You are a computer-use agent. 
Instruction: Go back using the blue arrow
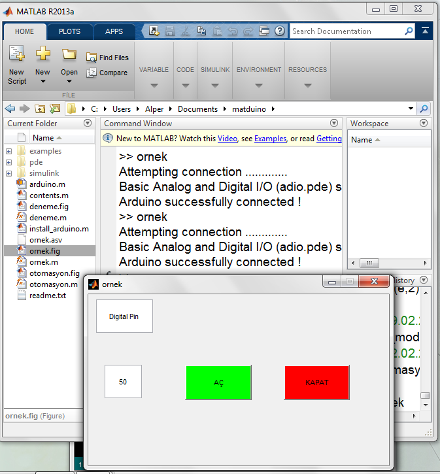pos(10,109)
